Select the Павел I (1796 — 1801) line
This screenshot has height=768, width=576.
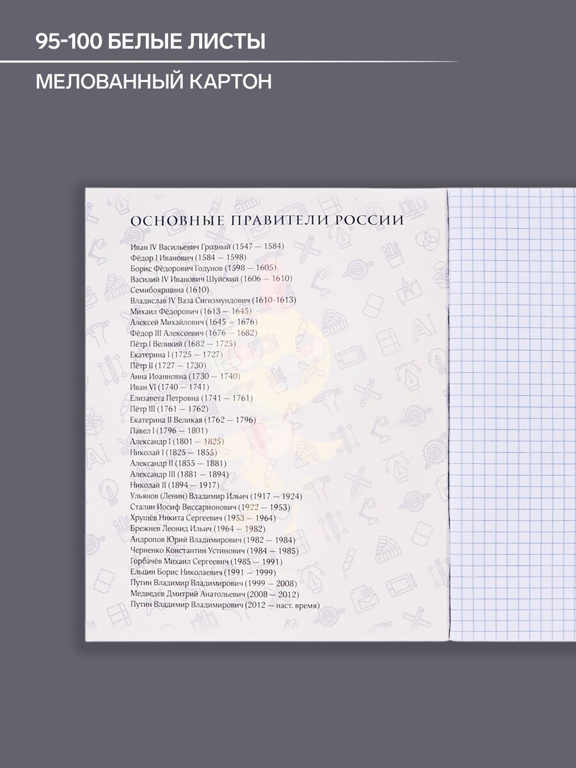[x=168, y=431]
